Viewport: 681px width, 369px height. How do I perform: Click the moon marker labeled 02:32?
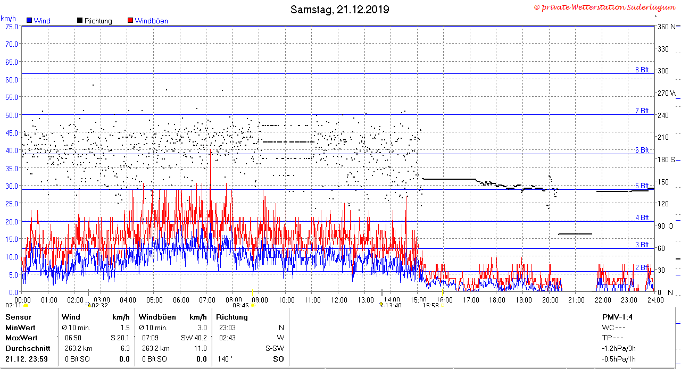click(89, 306)
